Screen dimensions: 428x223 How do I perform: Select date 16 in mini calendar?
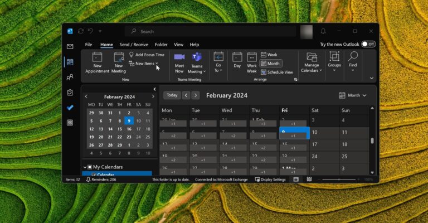pos(129,129)
